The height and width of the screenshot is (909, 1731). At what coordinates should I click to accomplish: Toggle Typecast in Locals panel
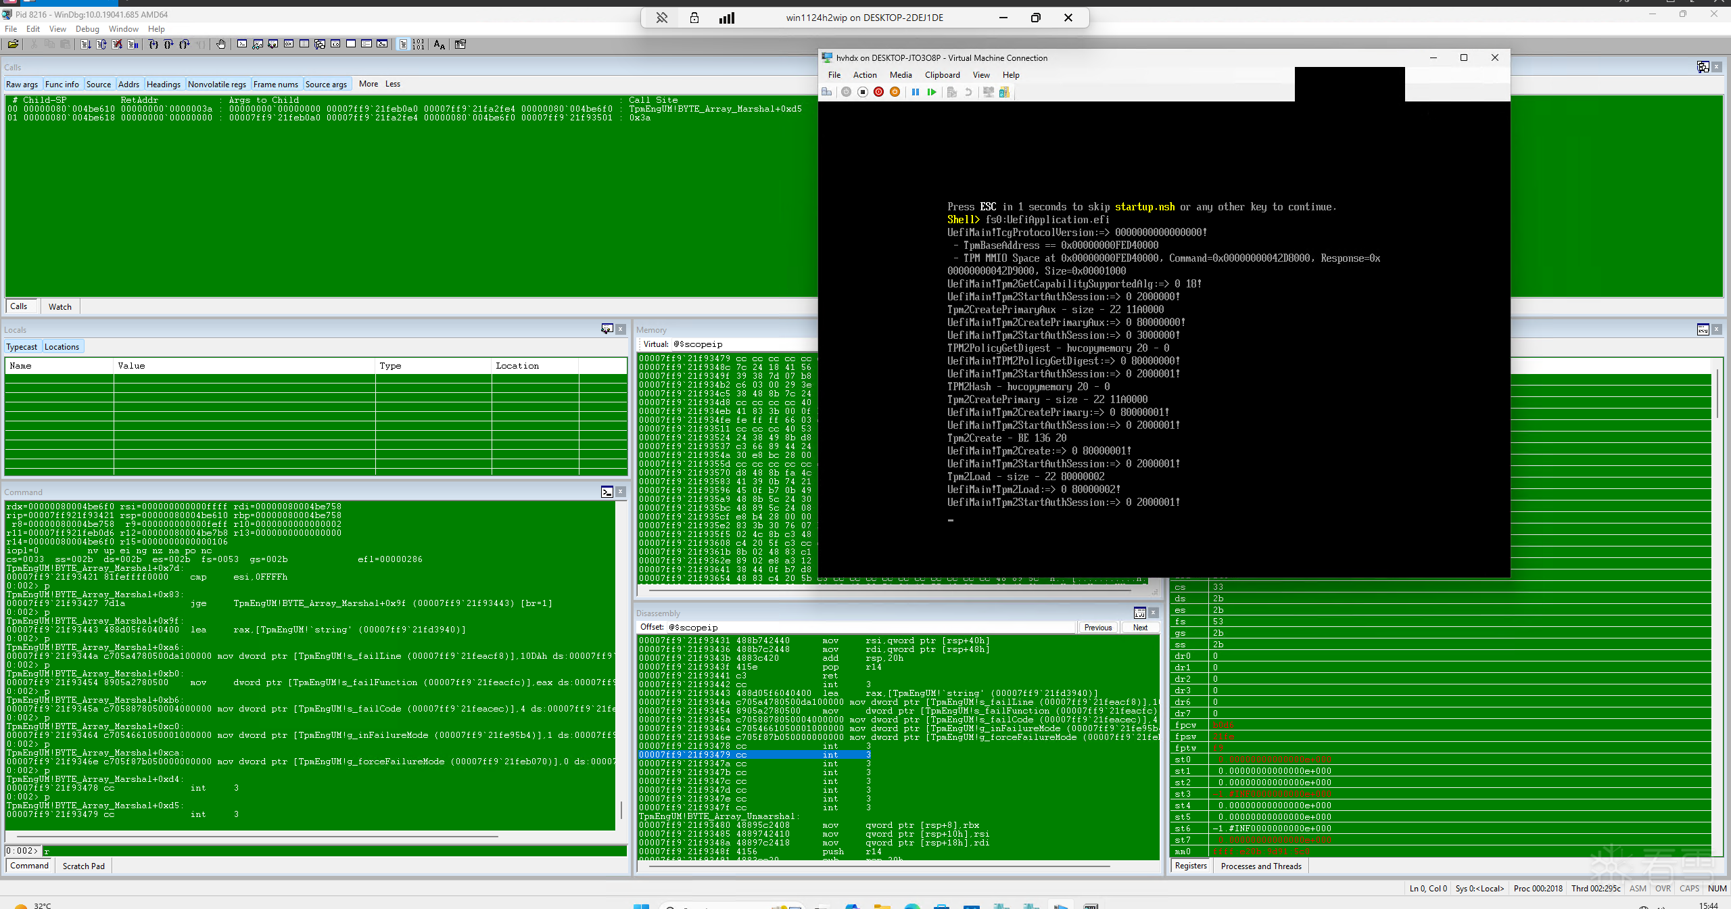click(22, 347)
